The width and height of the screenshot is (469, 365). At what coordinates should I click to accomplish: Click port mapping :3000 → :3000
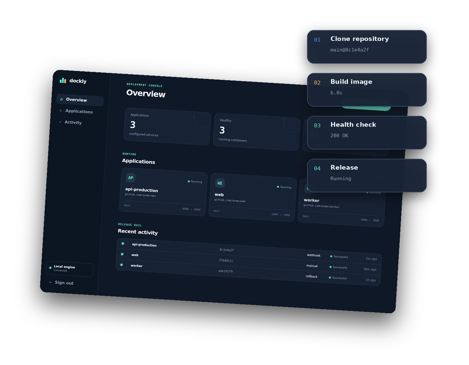pos(280,215)
